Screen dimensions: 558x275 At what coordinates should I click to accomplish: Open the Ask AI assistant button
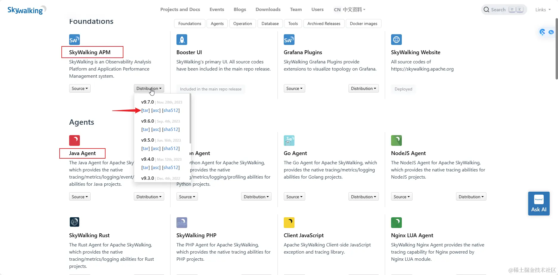539,204
